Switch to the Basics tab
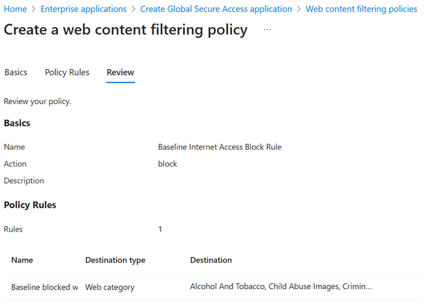The width and height of the screenshot is (441, 307). 16,72
